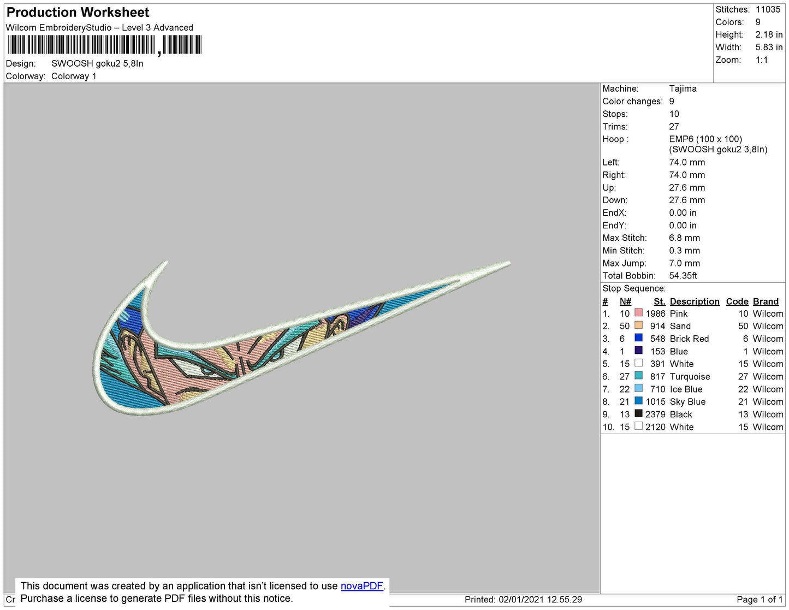Click the Ice Blue color swatch in stop 7
Viewport: 789px width, 610px height.
638,388
